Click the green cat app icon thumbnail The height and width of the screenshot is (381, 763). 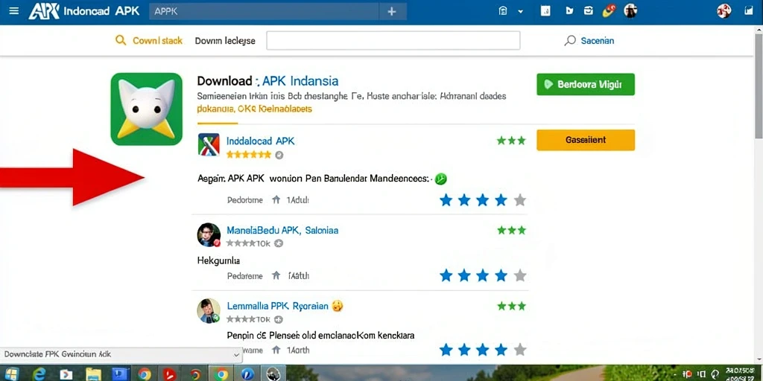click(147, 109)
